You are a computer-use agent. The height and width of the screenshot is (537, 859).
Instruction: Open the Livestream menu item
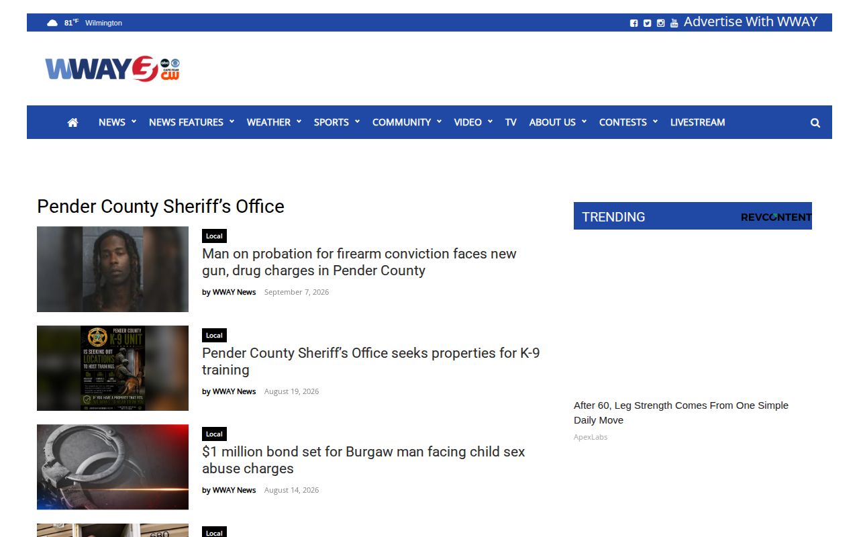[697, 122]
